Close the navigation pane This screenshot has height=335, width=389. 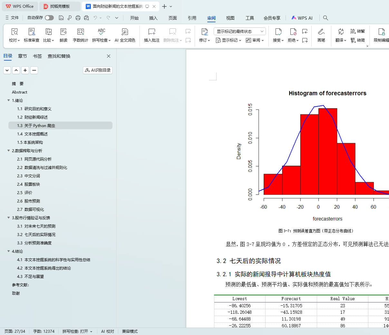109,56
